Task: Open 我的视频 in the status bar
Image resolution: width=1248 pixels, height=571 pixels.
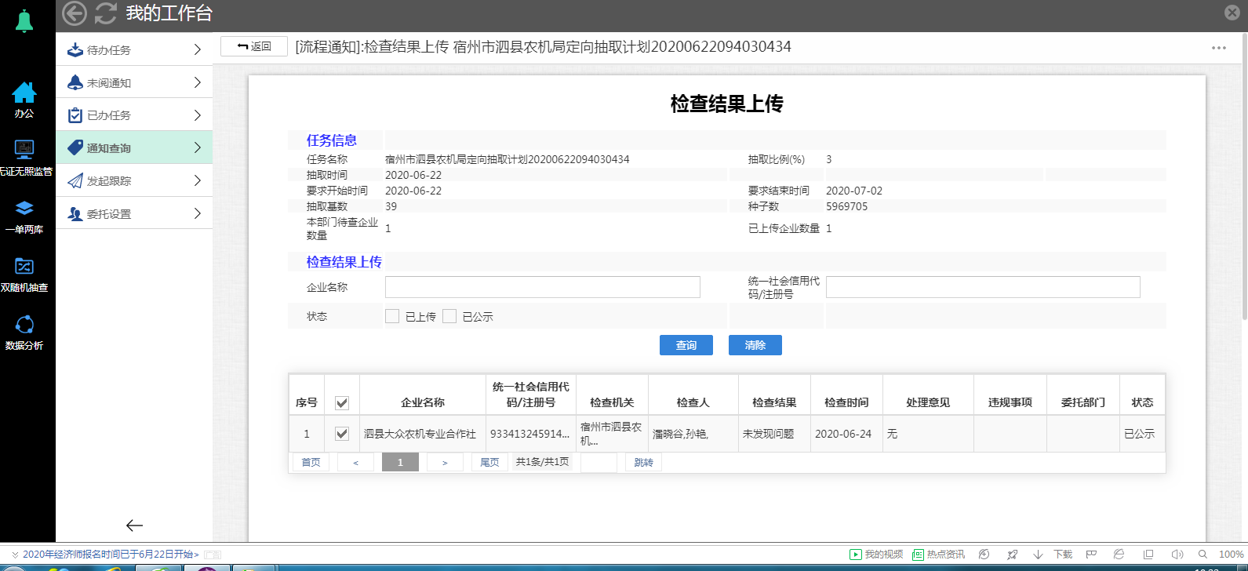Action: pos(876,554)
